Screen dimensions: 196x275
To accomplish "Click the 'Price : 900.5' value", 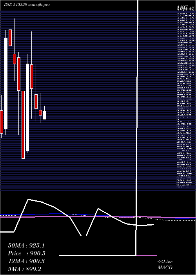I will [x=27, y=253].
